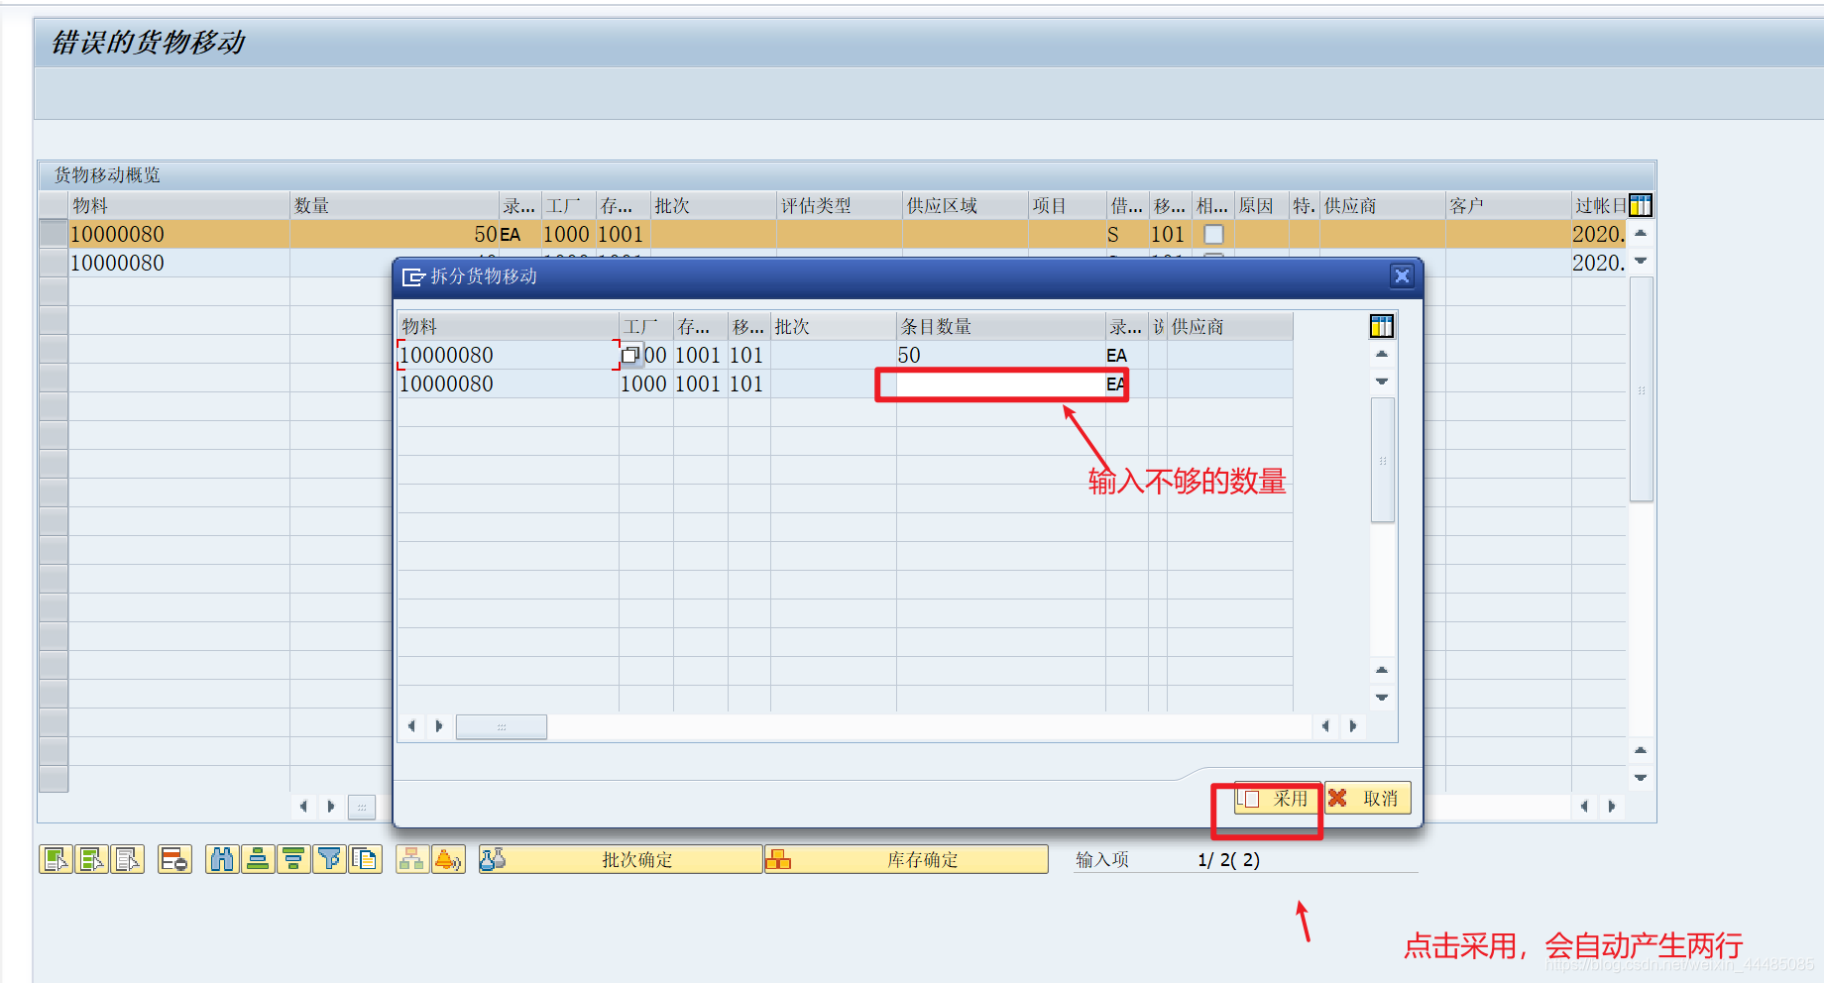The image size is (1824, 983).
Task: Click the delete row toolbar icon
Action: (x=174, y=859)
